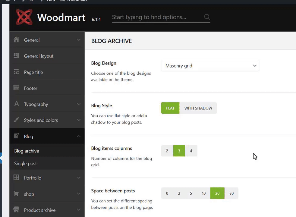The image size is (296, 217).
Task: Open the Blog Design dropdown
Action: [210, 66]
